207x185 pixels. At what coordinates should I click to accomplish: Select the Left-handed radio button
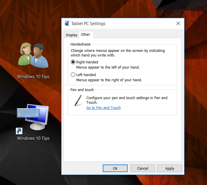pos(73,75)
